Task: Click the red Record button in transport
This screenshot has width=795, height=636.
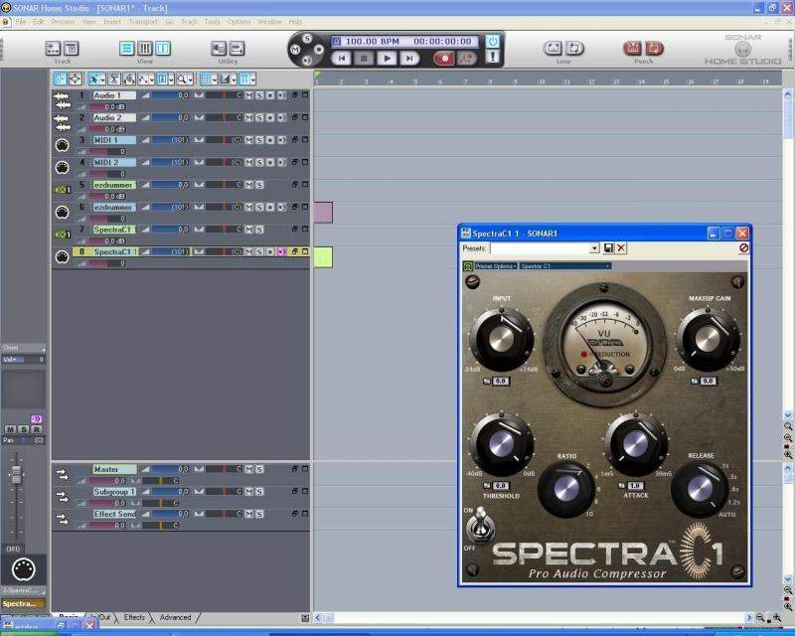Action: 443,59
